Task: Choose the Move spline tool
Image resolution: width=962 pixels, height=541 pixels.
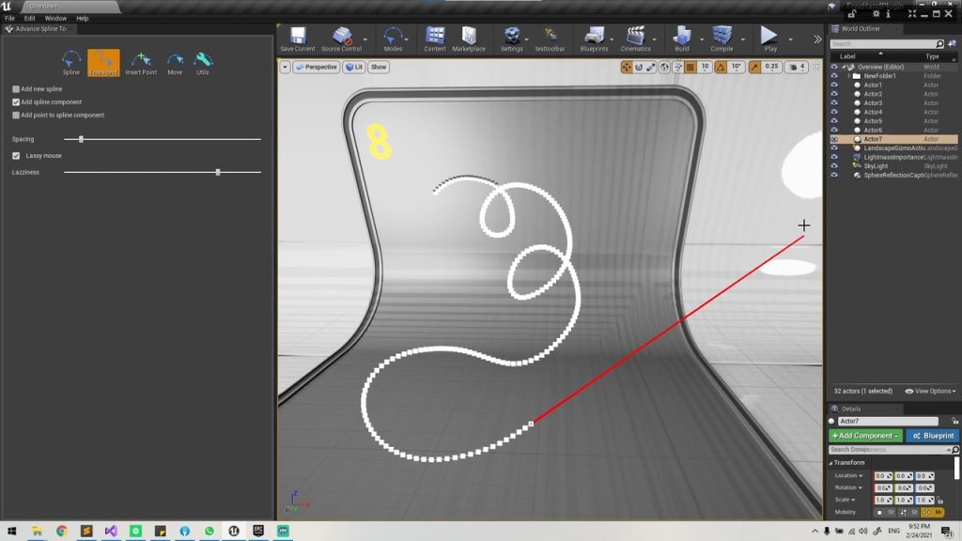Action: click(175, 62)
